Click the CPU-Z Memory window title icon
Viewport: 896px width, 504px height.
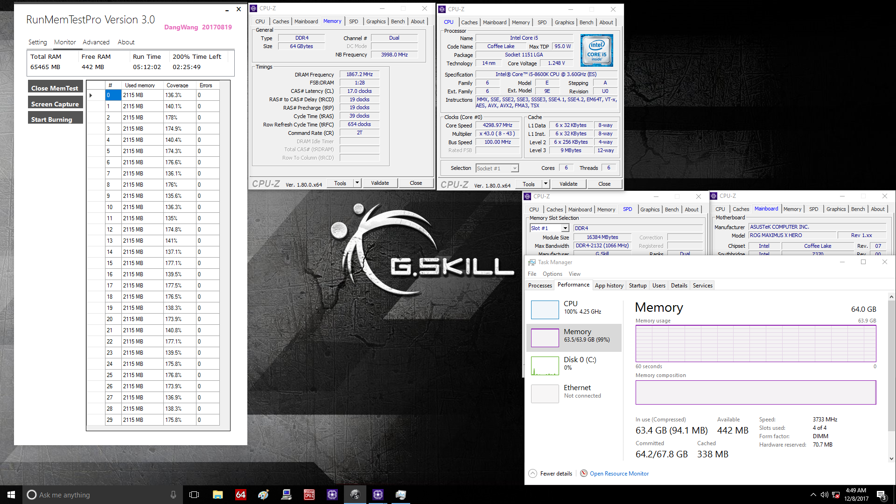click(253, 8)
